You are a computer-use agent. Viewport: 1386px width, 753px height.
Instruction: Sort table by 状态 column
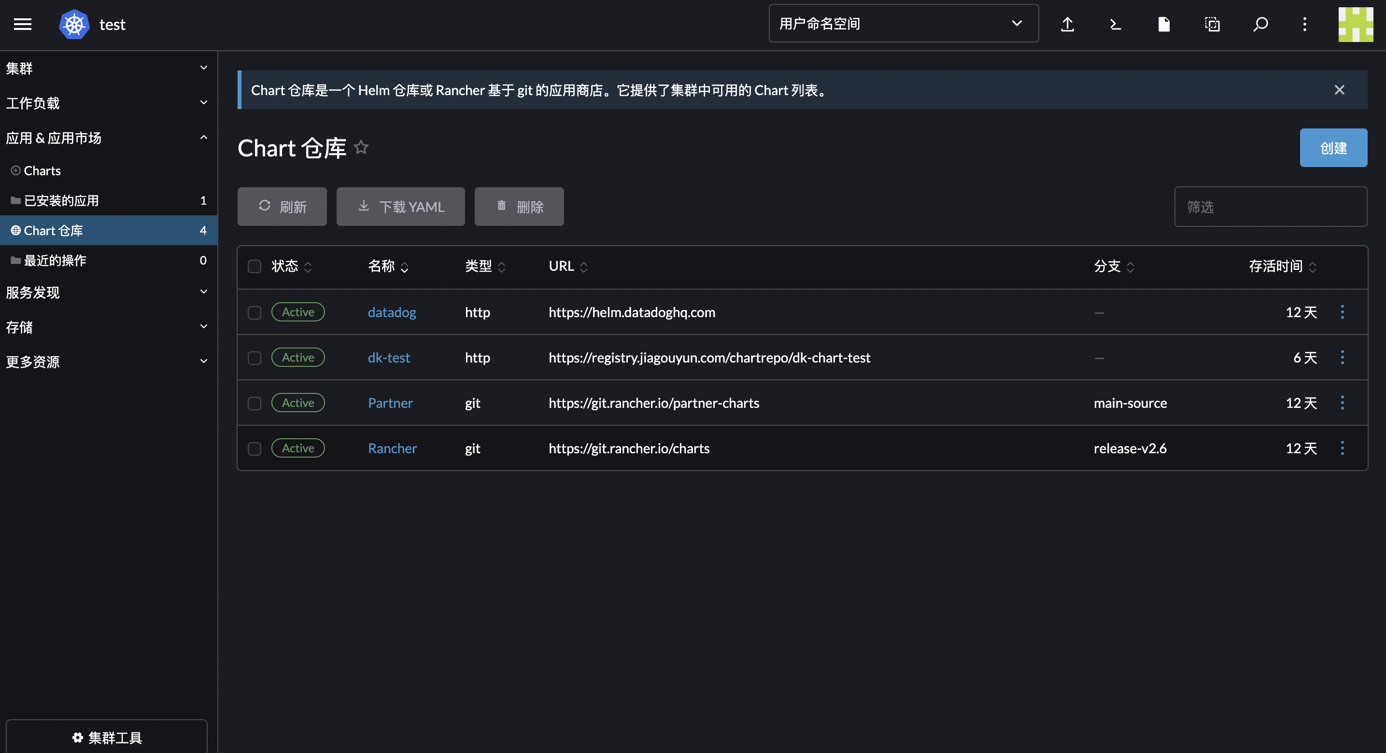[292, 266]
